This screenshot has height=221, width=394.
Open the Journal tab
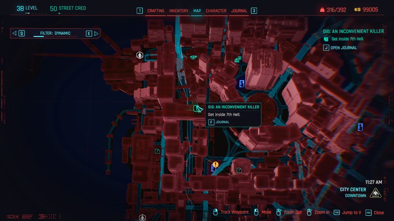pos(239,11)
